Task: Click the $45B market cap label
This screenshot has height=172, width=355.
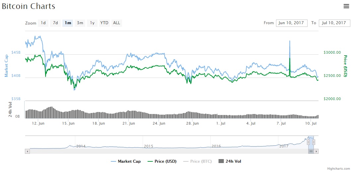Action: 16,52
